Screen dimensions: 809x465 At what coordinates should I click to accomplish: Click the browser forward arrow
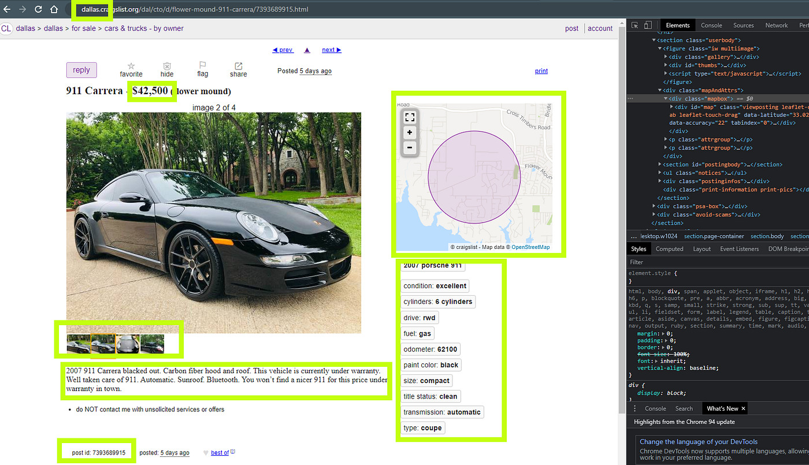click(23, 9)
